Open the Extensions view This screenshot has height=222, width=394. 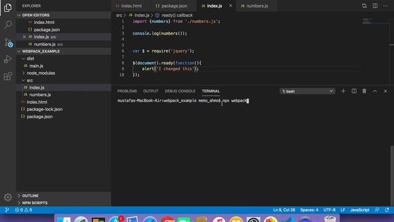(8, 76)
